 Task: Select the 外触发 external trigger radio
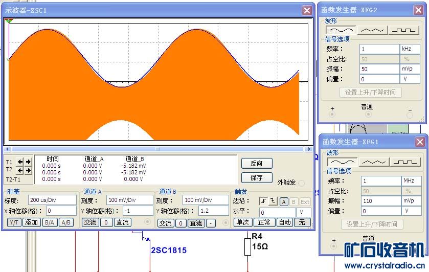[301, 183]
